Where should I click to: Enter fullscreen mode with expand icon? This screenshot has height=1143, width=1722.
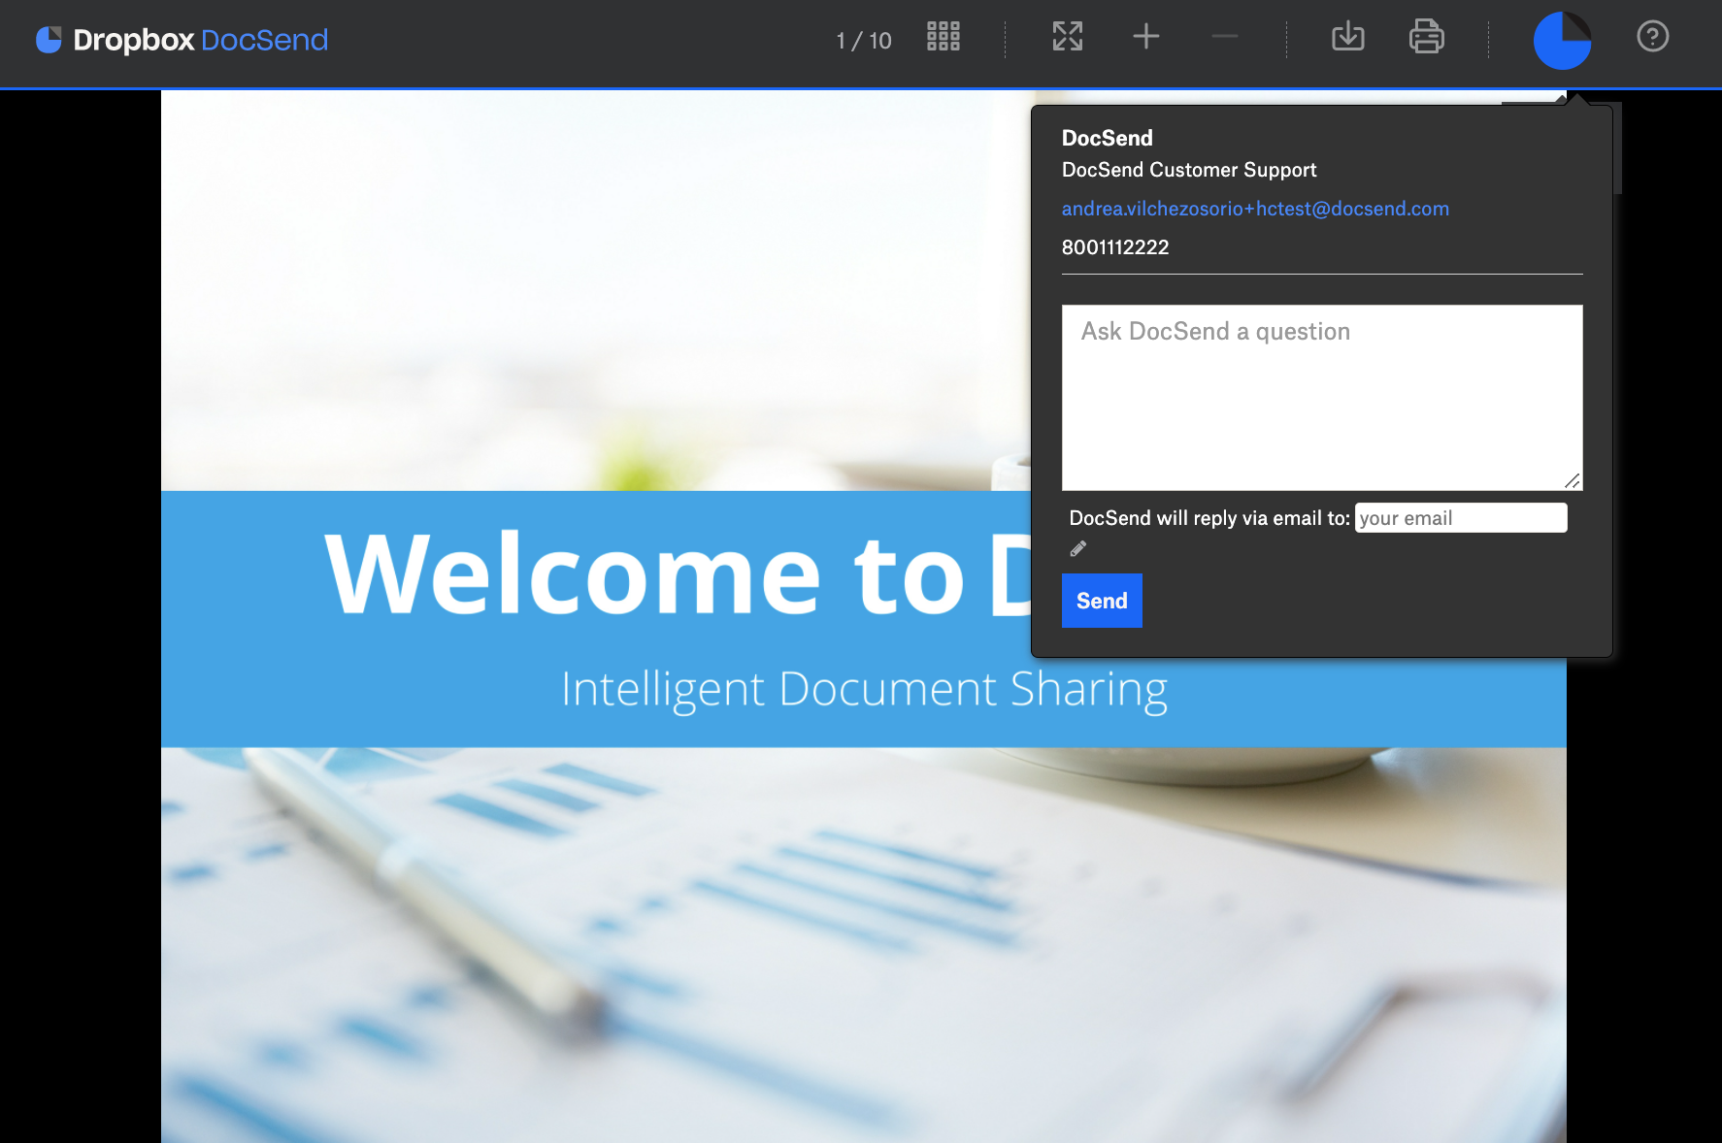click(1068, 37)
